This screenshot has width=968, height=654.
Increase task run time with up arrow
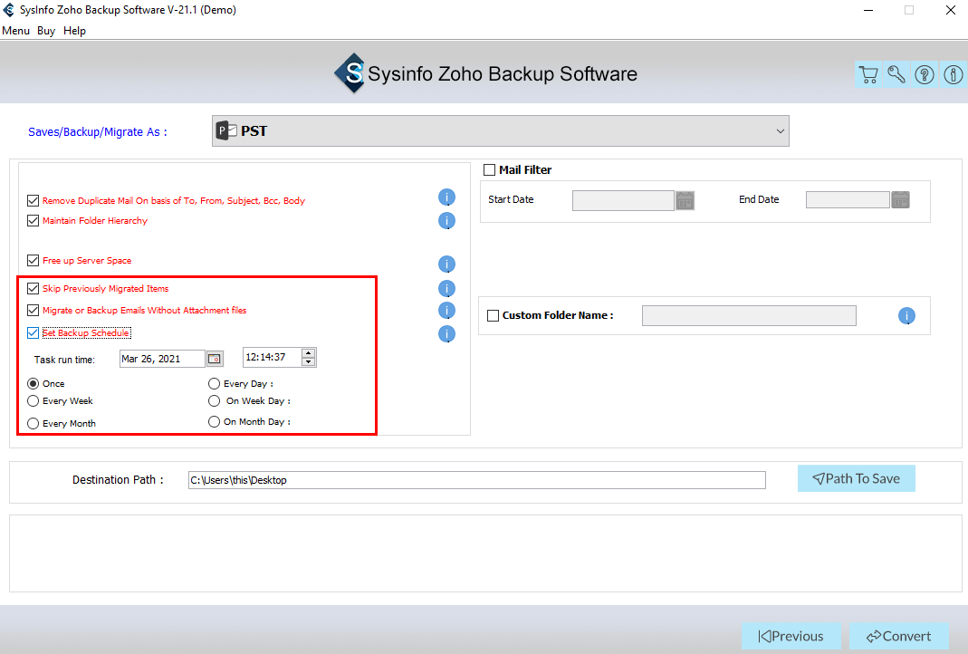point(309,353)
